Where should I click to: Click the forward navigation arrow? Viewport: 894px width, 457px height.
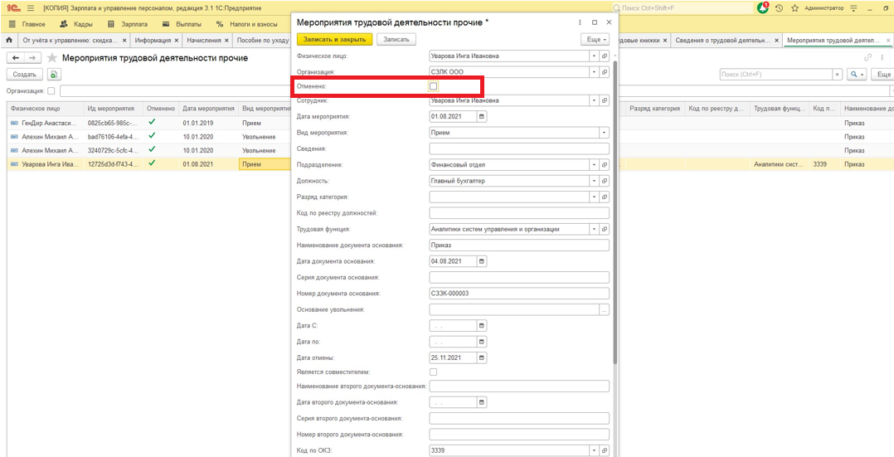click(33, 57)
